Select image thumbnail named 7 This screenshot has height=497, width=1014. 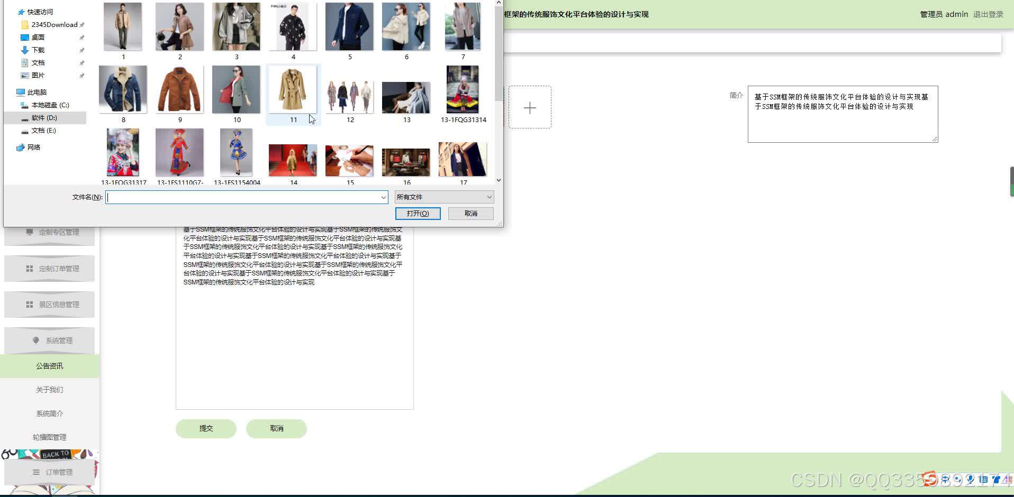[x=463, y=27]
